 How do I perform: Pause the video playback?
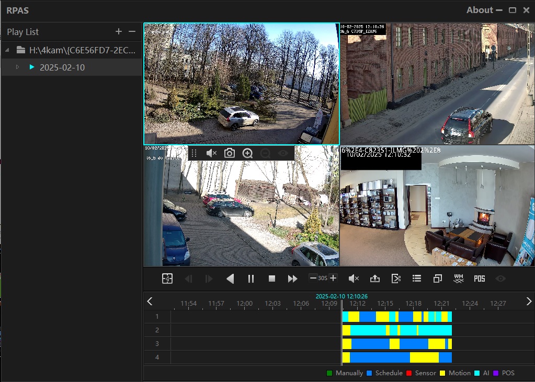click(x=251, y=279)
